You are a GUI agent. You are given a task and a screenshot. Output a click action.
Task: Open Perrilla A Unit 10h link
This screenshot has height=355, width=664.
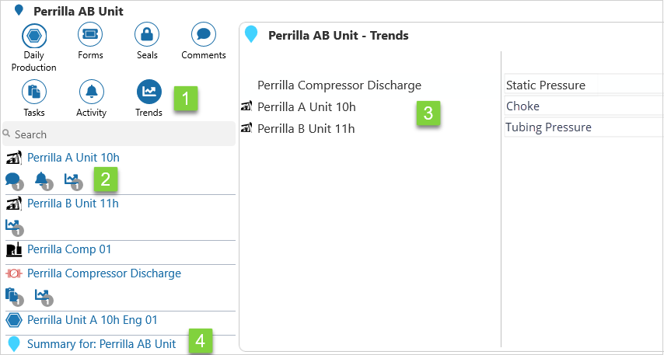73,158
